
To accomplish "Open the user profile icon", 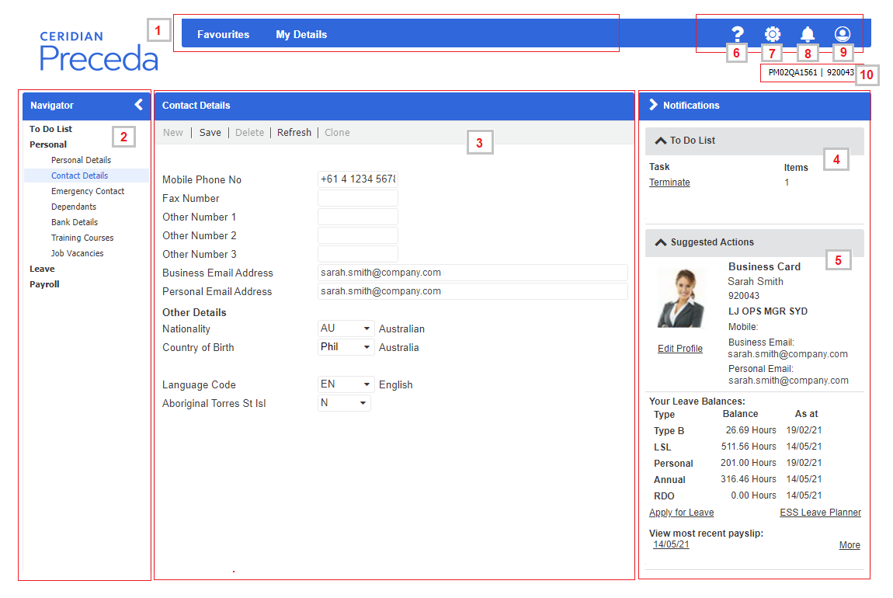I will tap(843, 34).
